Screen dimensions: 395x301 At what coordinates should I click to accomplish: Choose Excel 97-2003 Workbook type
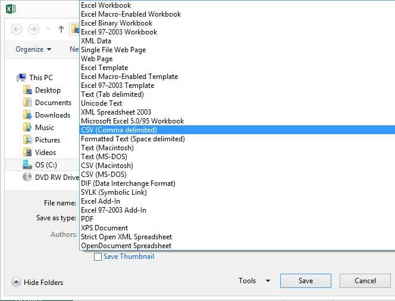coord(237,32)
